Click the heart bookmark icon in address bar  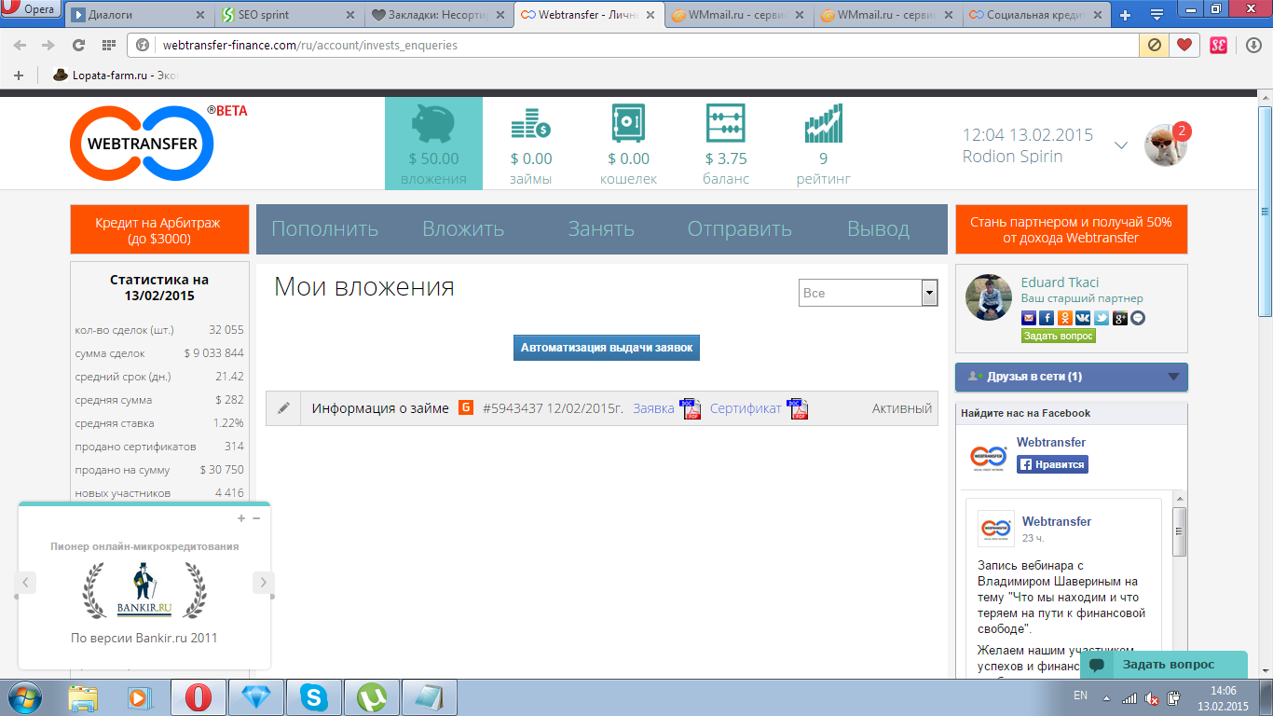[x=1184, y=45]
